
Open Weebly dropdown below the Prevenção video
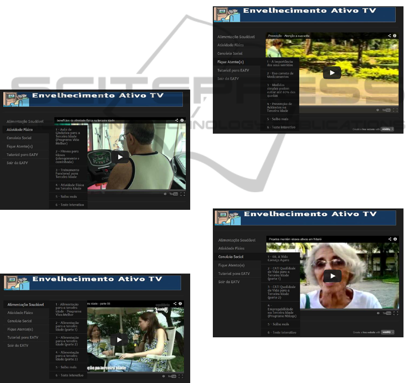point(387,129)
